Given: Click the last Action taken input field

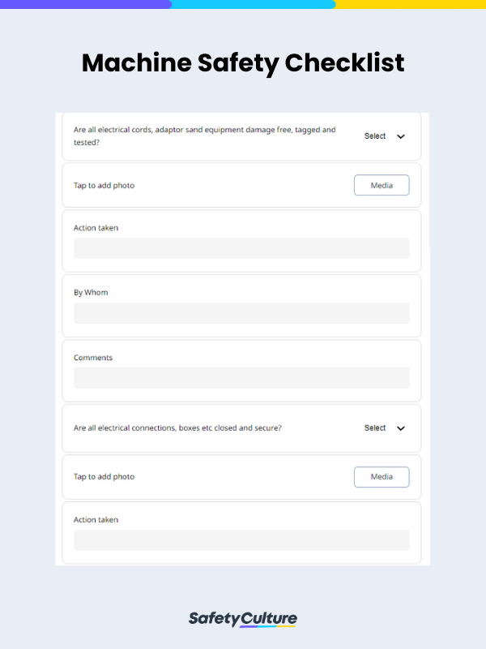Looking at the screenshot, I should [x=241, y=539].
